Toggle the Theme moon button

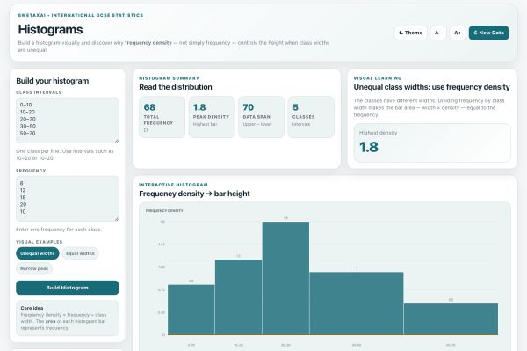pyautogui.click(x=410, y=33)
